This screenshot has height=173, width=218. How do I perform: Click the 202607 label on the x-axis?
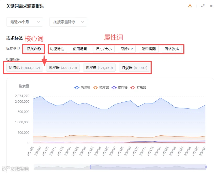click(203, 151)
